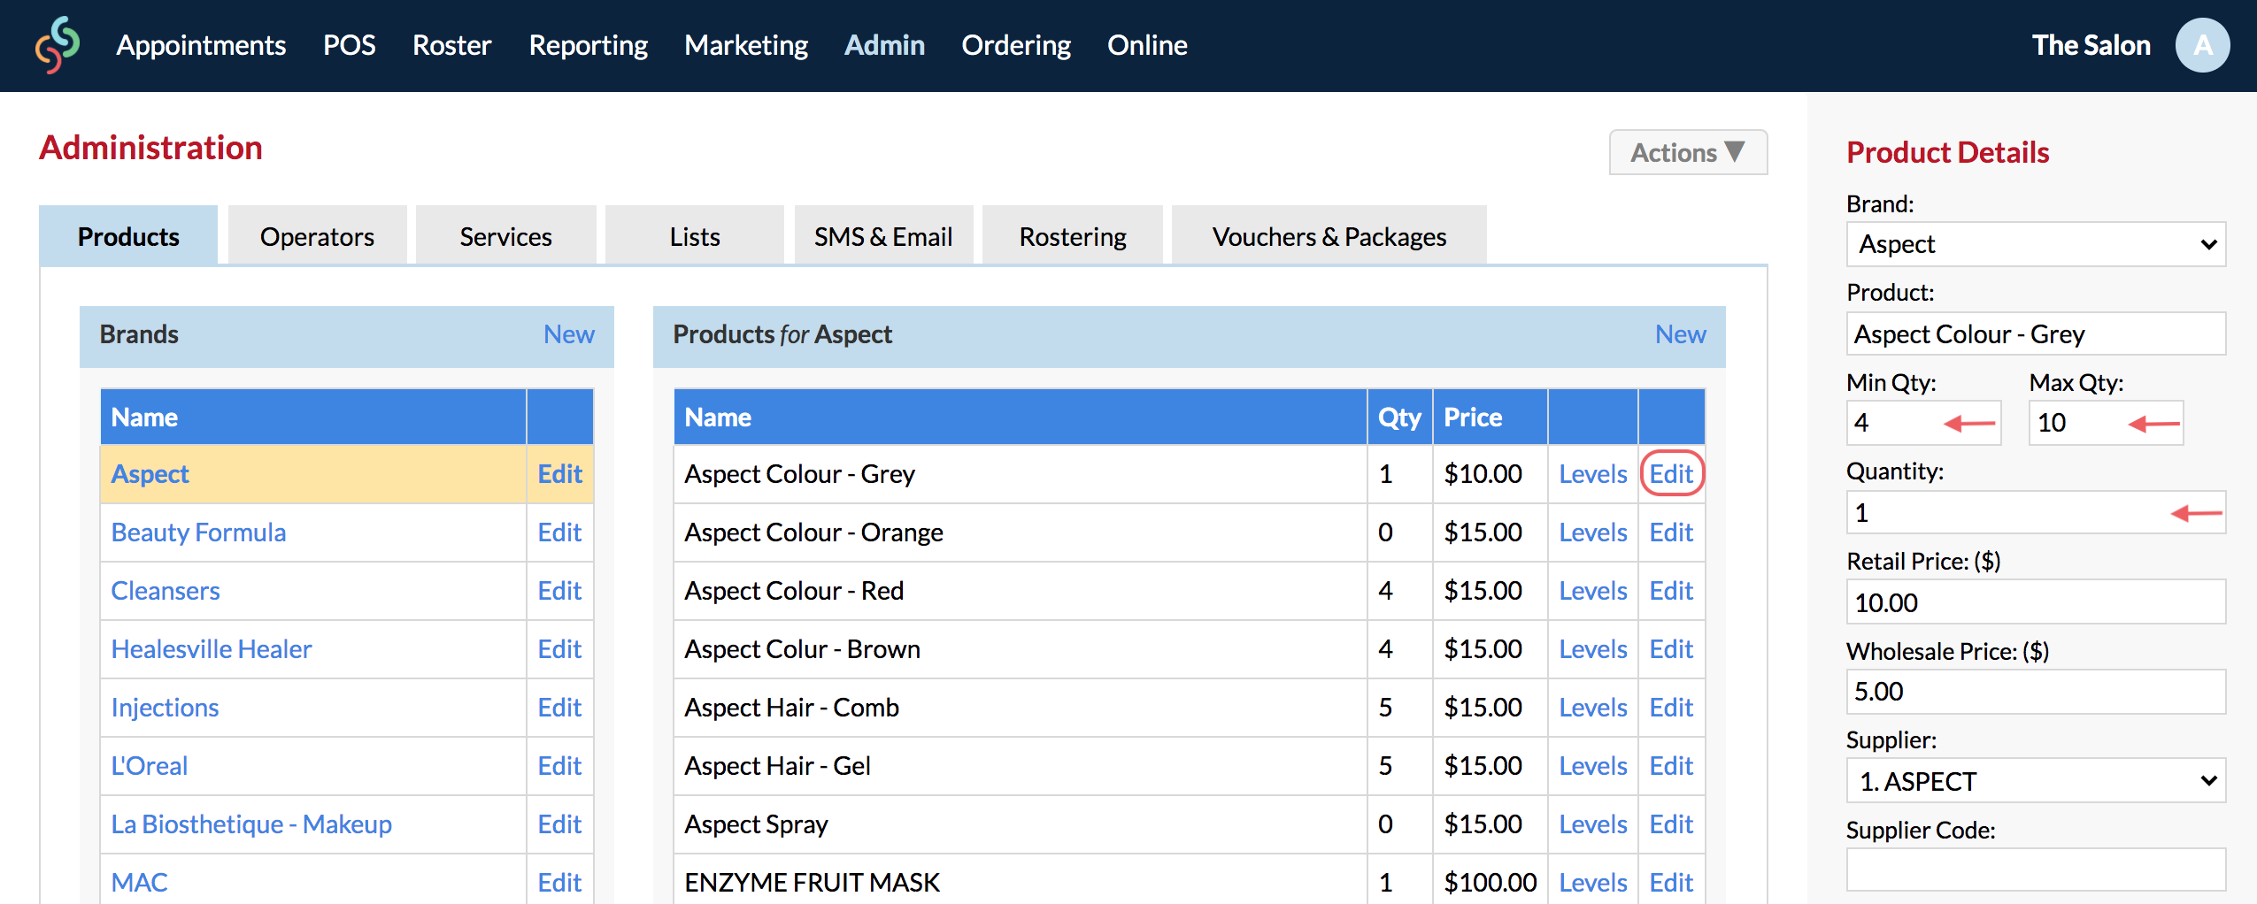Select the Healesville Healer brand

212,649
